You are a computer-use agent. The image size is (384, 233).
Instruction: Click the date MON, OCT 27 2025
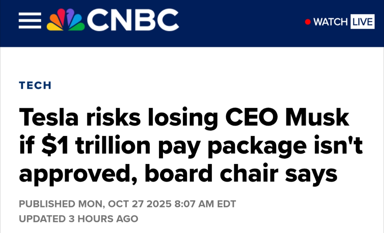pyautogui.click(x=125, y=204)
